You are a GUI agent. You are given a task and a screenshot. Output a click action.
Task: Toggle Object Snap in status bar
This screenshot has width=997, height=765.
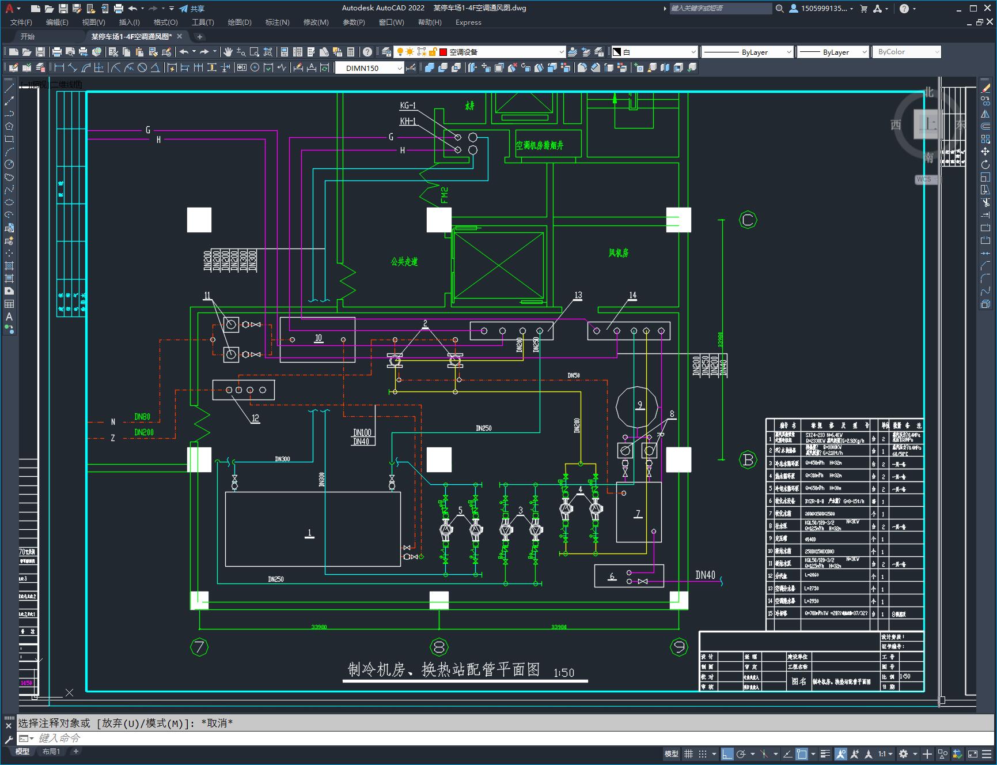click(802, 753)
